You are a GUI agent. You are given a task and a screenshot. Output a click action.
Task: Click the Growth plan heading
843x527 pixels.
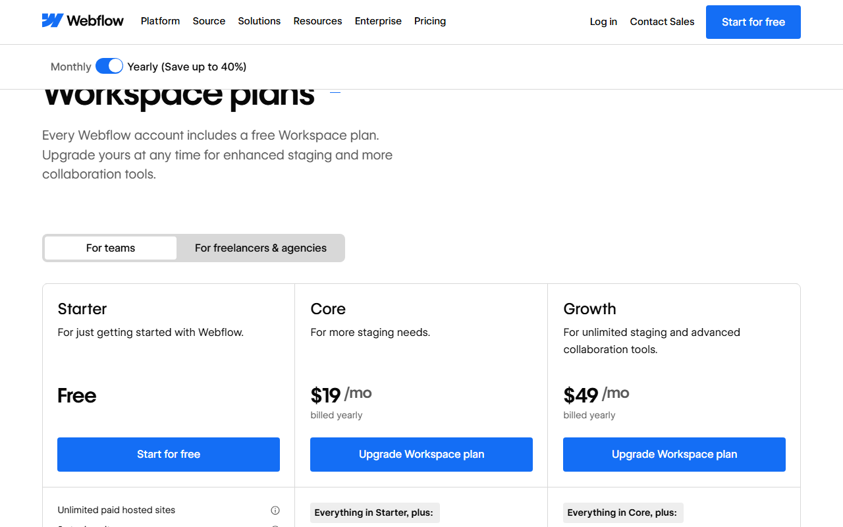(x=590, y=309)
